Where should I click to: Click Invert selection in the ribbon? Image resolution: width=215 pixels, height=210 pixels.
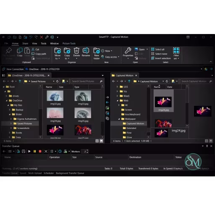[x=161, y=58]
